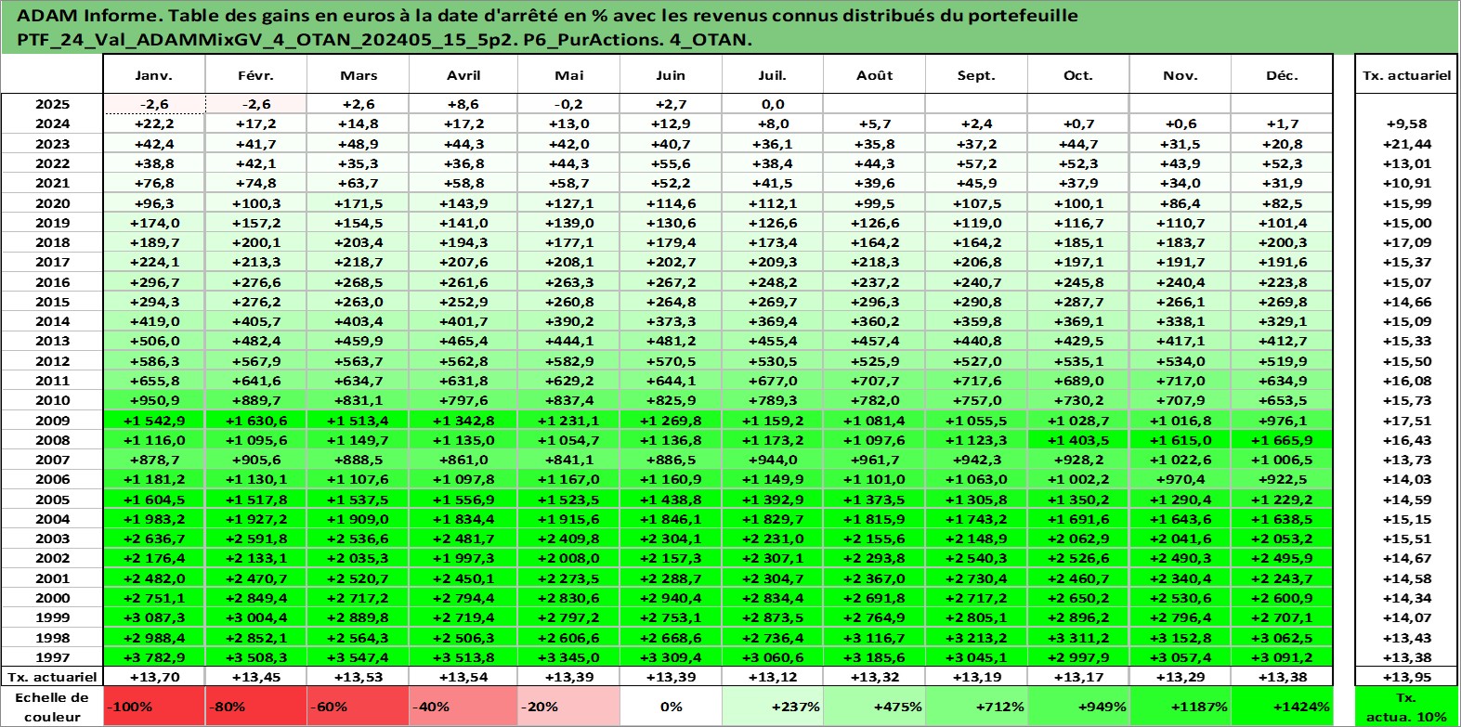Select the '+2 940,4' cell for Juin 2000

point(671,598)
